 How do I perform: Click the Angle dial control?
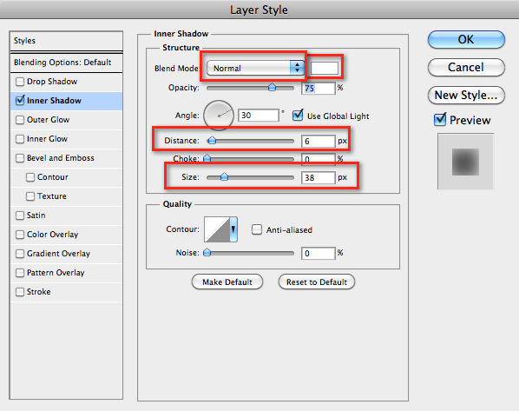pos(219,115)
